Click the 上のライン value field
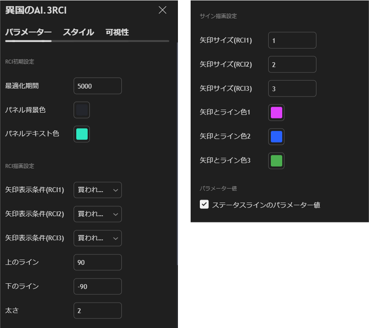The image size is (369, 328). 97,262
